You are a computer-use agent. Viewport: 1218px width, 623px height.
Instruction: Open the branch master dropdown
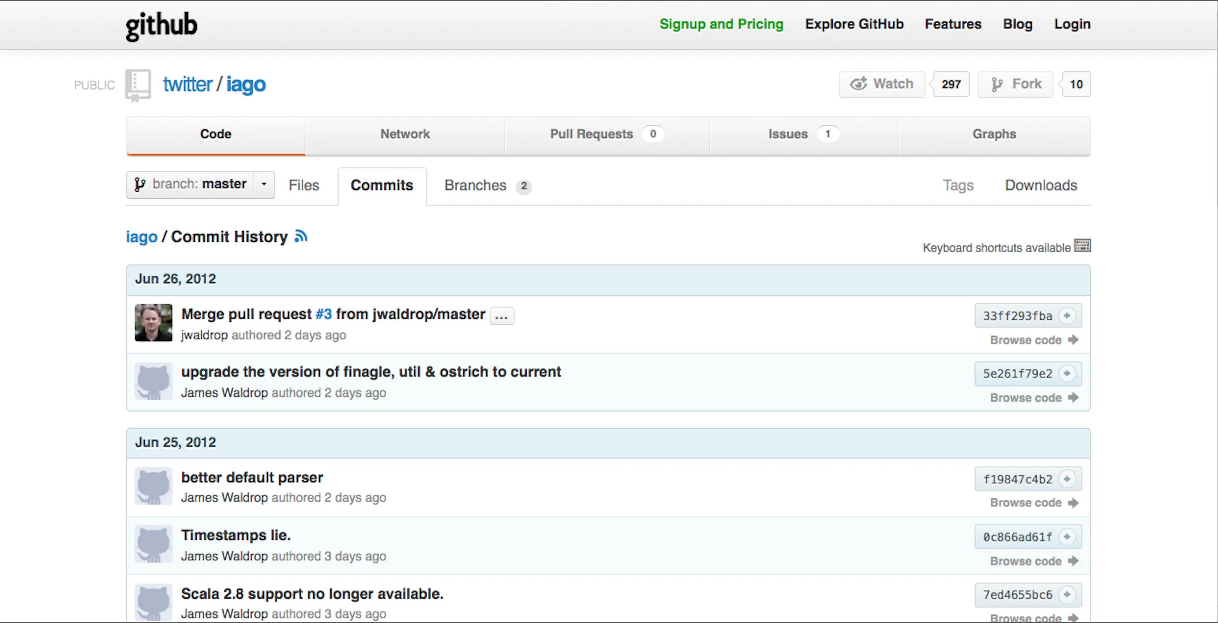190,184
